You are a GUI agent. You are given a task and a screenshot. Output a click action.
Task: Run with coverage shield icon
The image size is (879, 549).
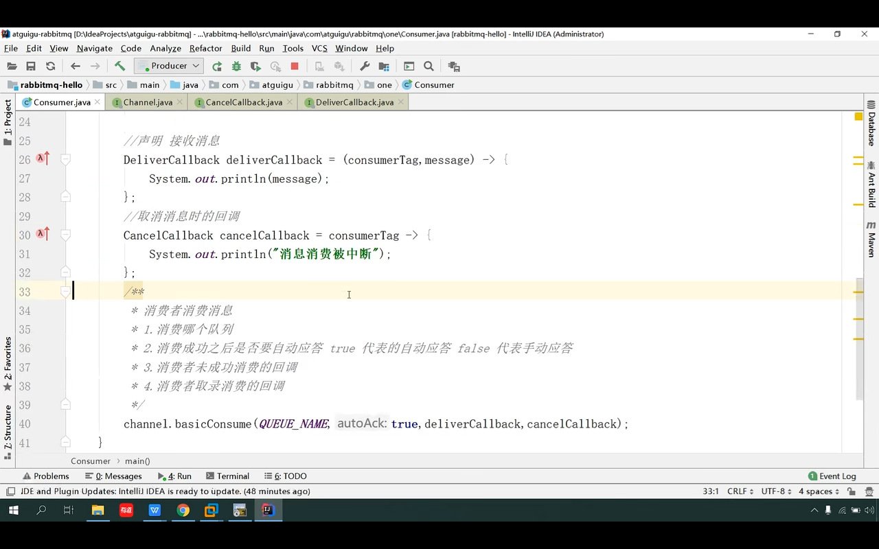(255, 67)
